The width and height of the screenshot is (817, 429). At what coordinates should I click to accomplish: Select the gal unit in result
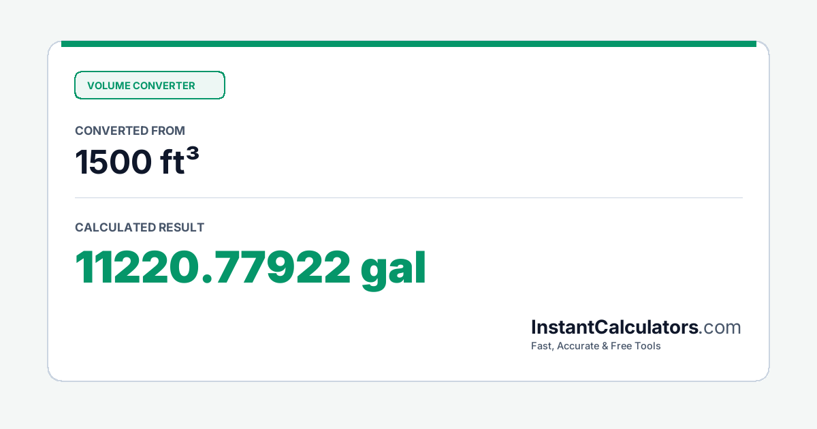[x=394, y=269]
